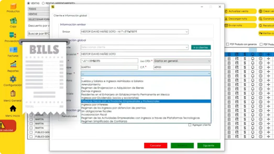Image resolution: width=274 pixels, height=154 pixels.
Task: Check the last PUBLICO GEN row checkbox
Action: coord(31,136)
